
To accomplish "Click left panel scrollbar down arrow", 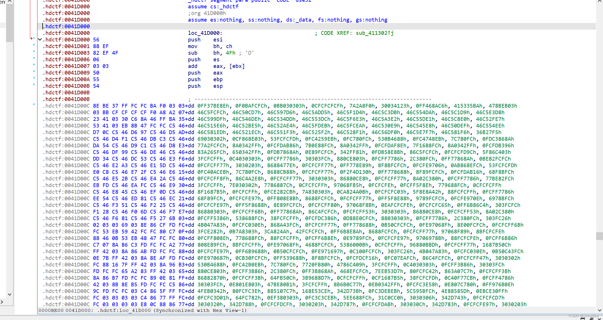I will [x=9, y=294].
